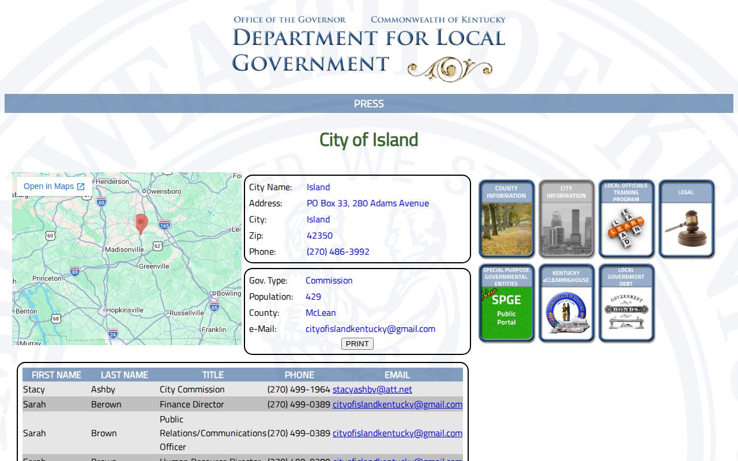738x461 pixels.
Task: Click the Finance Director title cell
Action: [x=192, y=405]
